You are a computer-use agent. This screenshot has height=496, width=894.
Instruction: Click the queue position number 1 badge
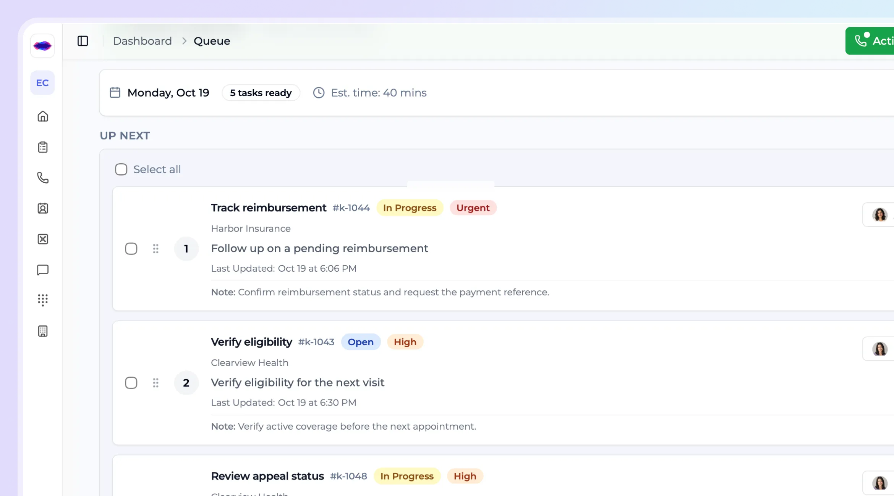pos(186,249)
